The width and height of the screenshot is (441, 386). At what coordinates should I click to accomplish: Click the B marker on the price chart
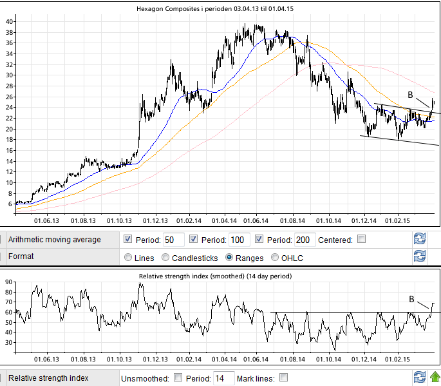pyautogui.click(x=410, y=95)
